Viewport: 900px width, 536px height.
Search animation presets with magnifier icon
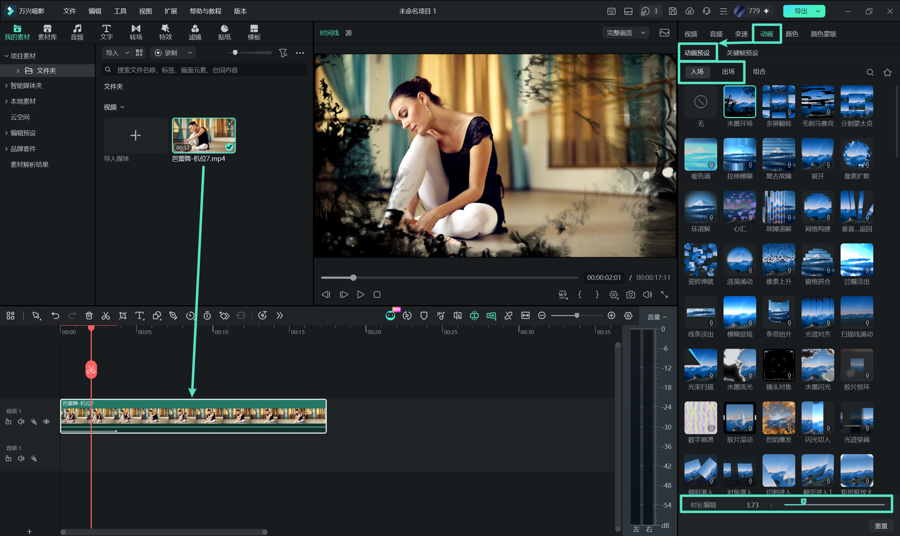[870, 72]
